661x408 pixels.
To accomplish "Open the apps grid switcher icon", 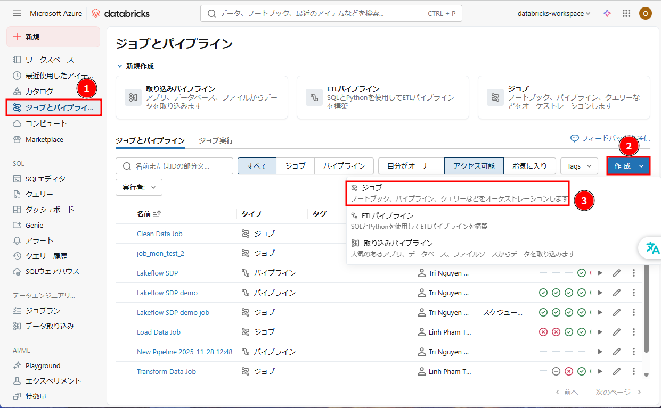I will click(x=626, y=13).
